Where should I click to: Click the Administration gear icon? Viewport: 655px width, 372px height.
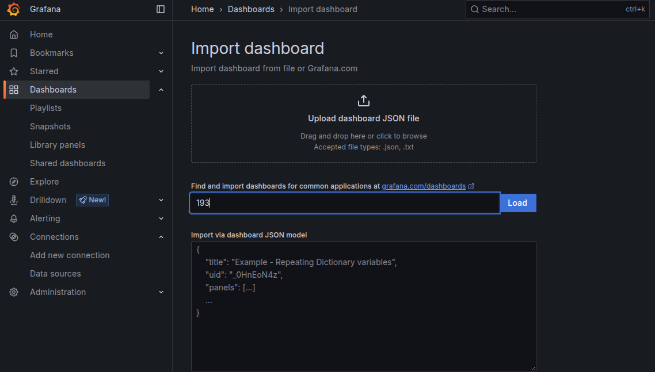coord(14,292)
